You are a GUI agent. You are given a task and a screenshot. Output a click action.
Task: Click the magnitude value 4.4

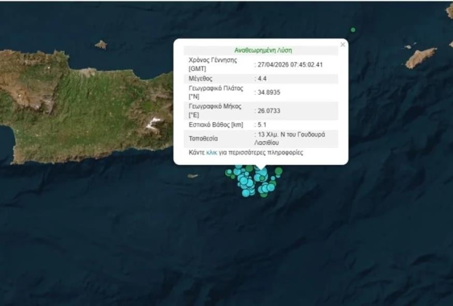point(263,79)
